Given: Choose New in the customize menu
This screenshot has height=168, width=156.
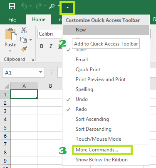Looking at the screenshot, I should pos(106,30).
